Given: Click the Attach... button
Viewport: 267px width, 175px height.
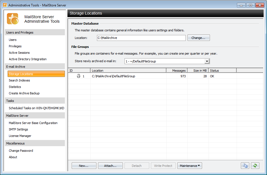Looking at the screenshot, I should click(110, 166).
